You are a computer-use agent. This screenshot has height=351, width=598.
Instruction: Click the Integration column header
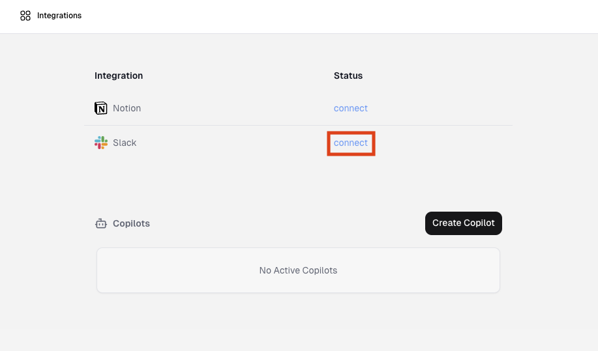(x=119, y=76)
